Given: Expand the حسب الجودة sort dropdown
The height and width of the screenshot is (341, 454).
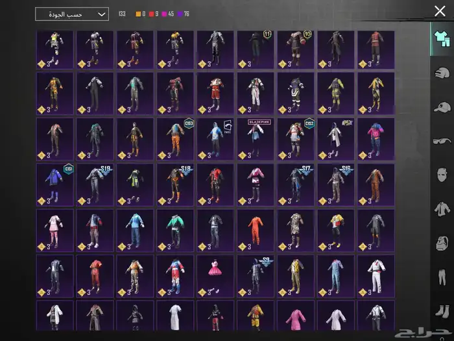Looking at the screenshot, I should click(72, 14).
